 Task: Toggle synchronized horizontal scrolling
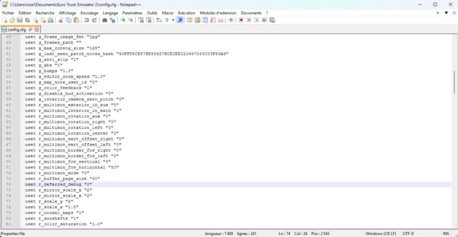pos(148,20)
